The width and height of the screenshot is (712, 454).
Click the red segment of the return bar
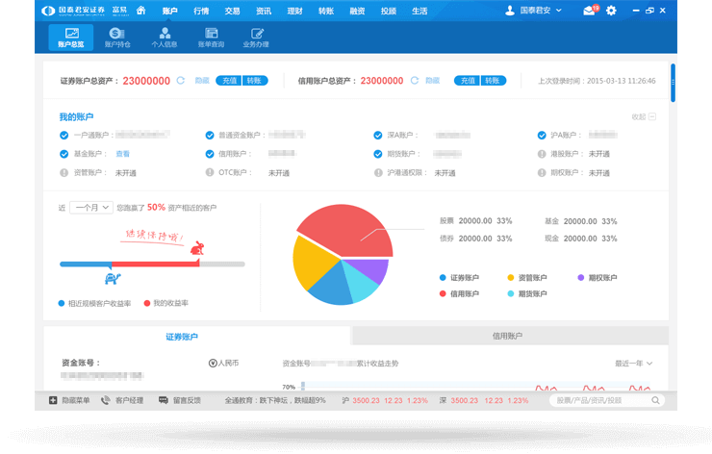tap(155, 264)
